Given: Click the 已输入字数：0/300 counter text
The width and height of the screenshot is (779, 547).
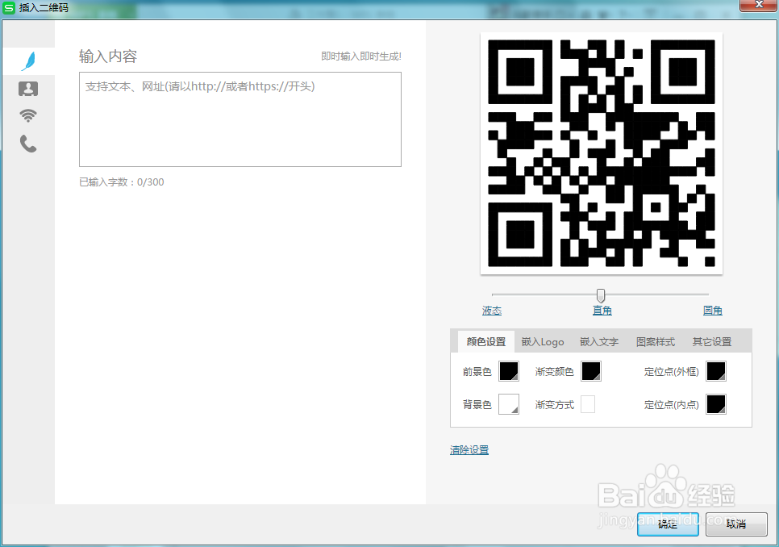Looking at the screenshot, I should coord(122,182).
